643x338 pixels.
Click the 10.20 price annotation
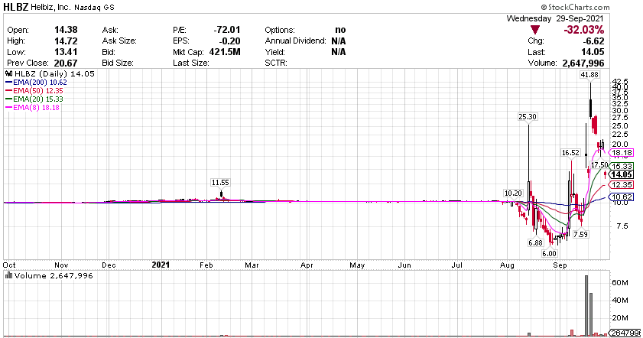click(513, 193)
